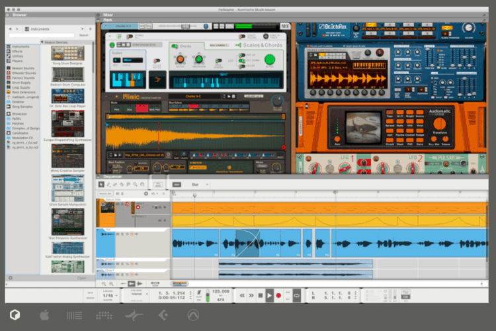496x331 pixels.
Task: Select the Razor tool in sequencer toolbar
Action: point(122,184)
